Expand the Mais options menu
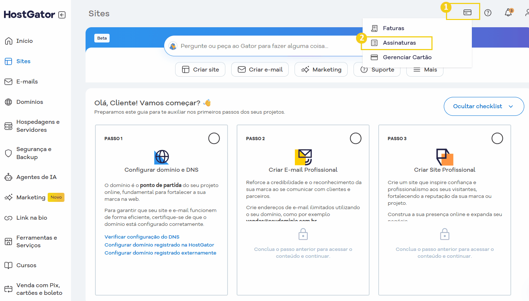 tap(425, 69)
